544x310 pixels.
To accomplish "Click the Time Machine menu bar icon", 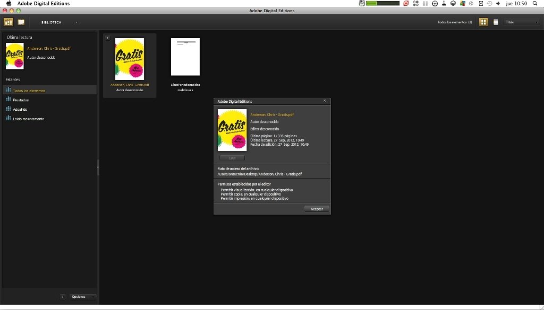I will [489, 4].
